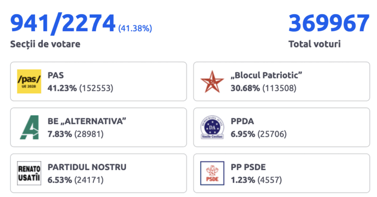This screenshot has width=377, height=197.
Task: Click the 6.53% (24171) result text
Action: click(x=75, y=180)
